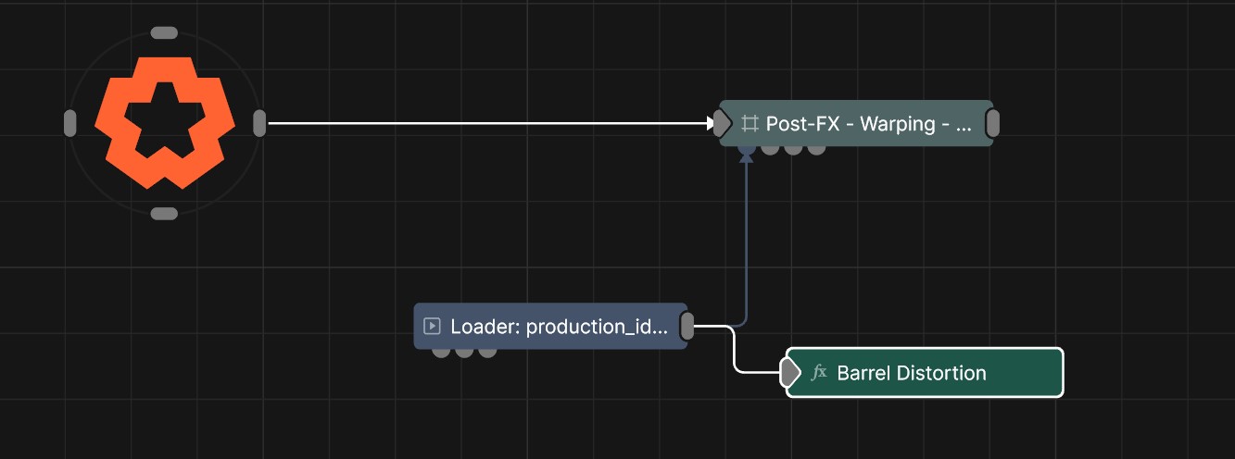The width and height of the screenshot is (1235, 459).
Task: Click the play icon on the Loader node
Action: (431, 326)
